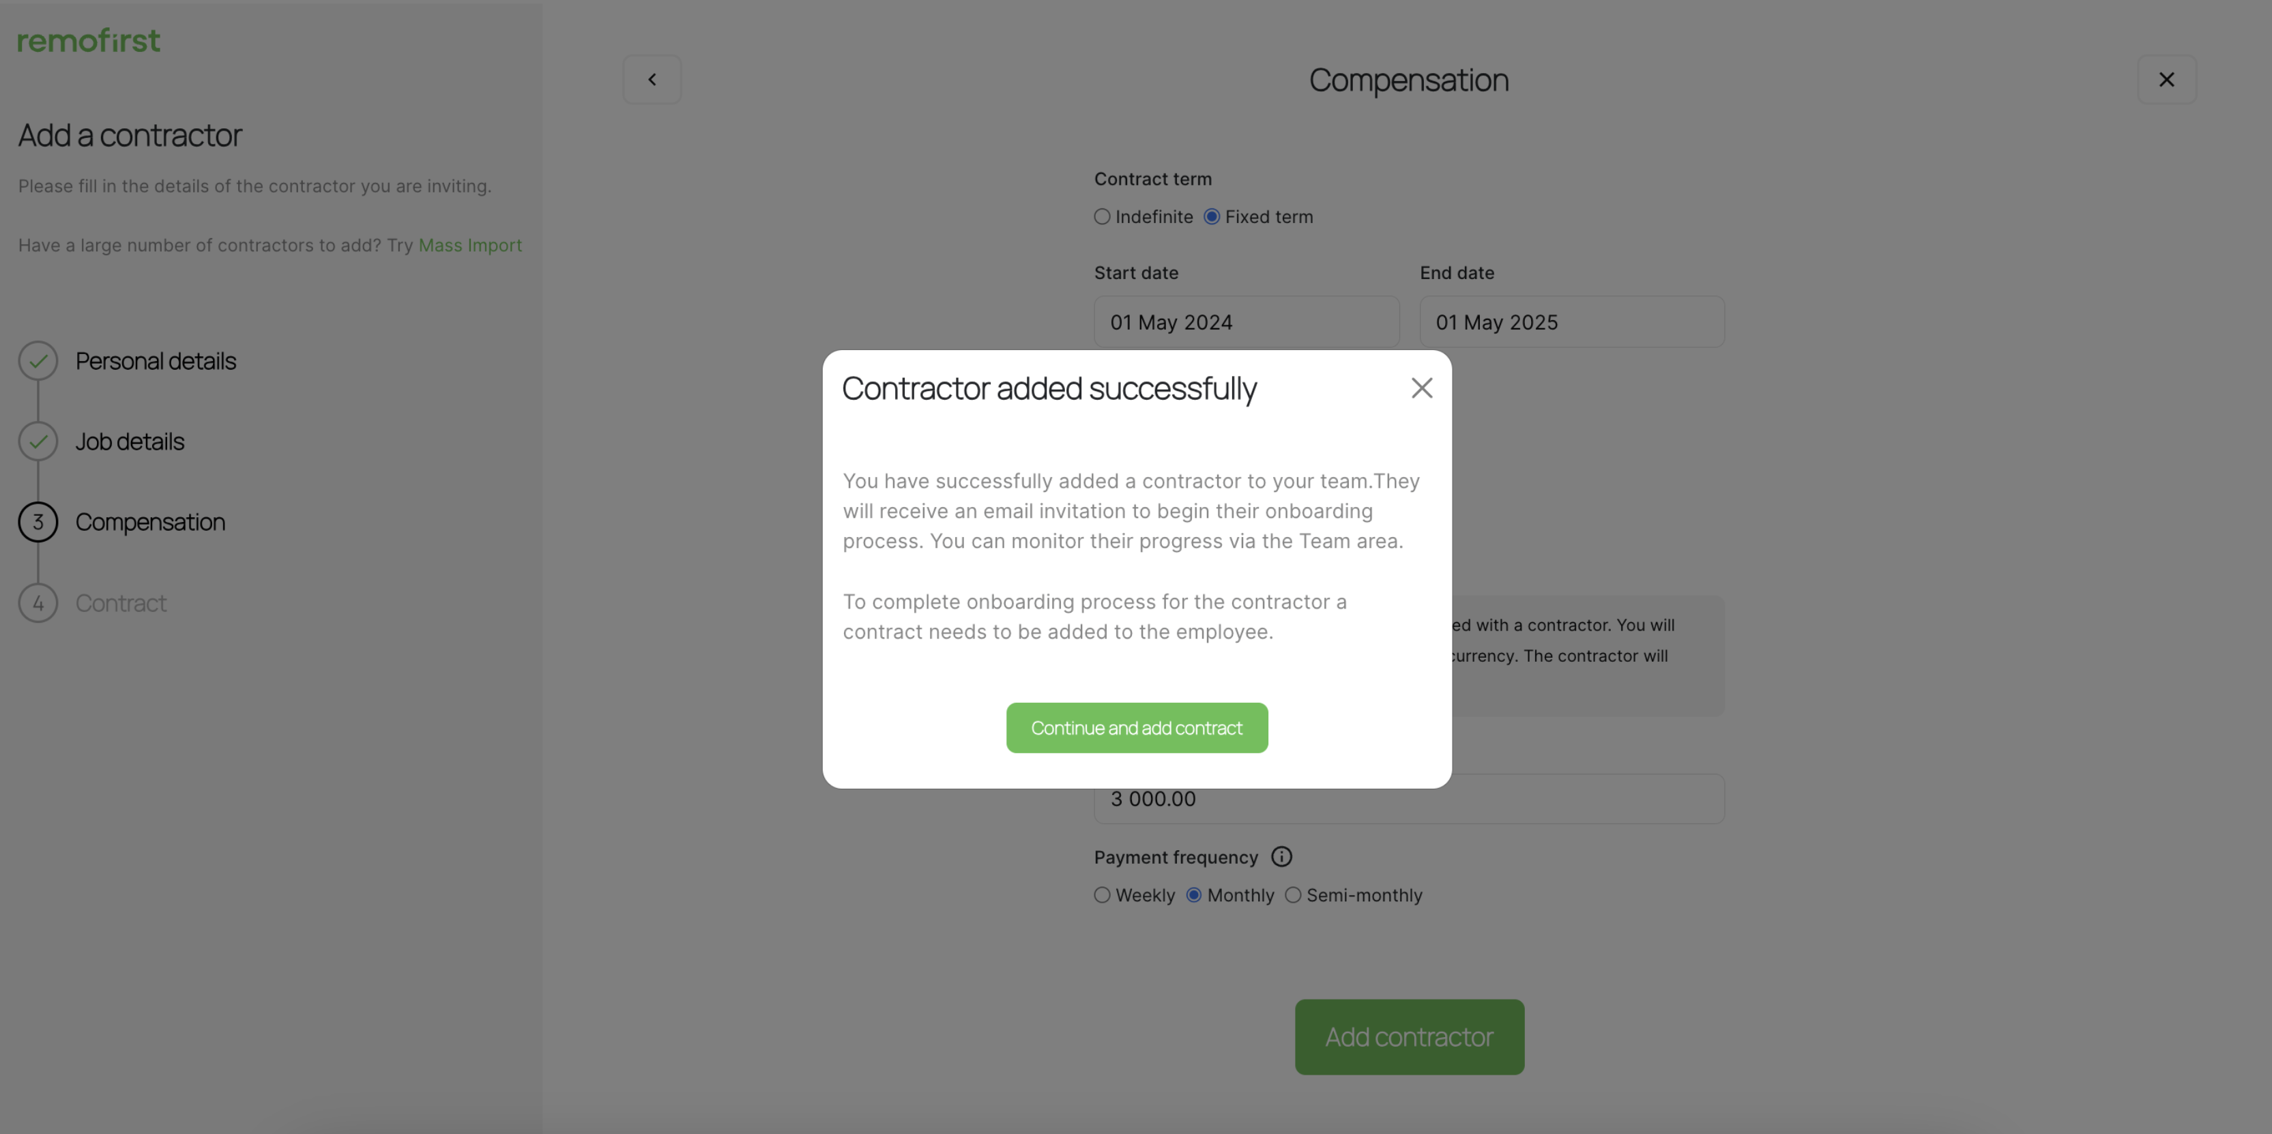Image resolution: width=2272 pixels, height=1134 pixels.
Task: Close the success dialog with the X icon
Action: point(1421,388)
